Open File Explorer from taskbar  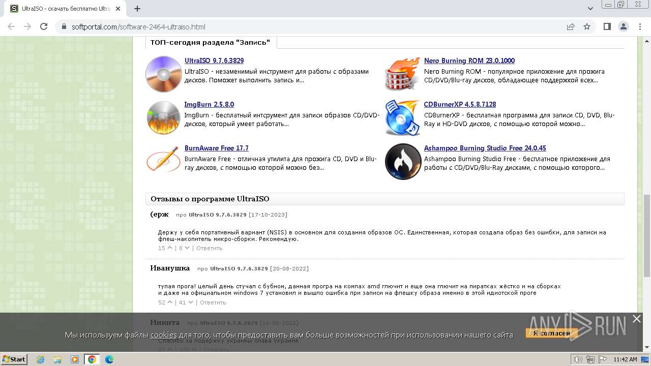tap(57, 359)
